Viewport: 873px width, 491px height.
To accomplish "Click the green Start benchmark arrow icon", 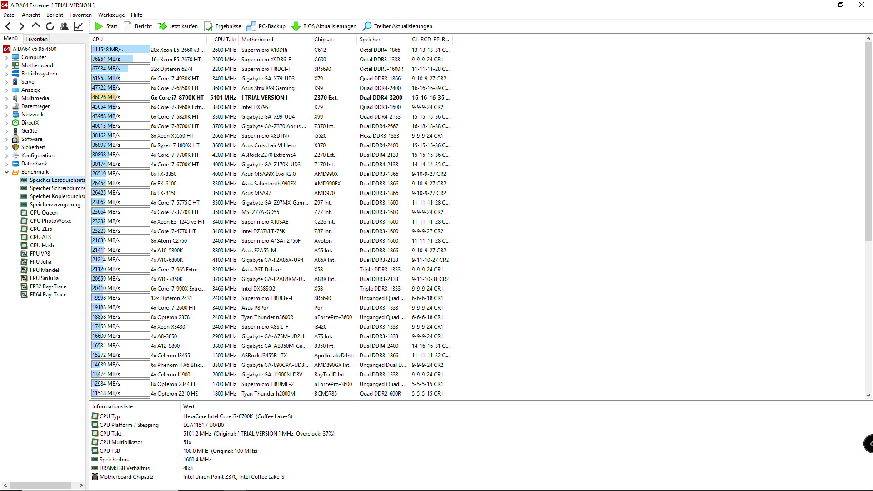I will (x=99, y=26).
